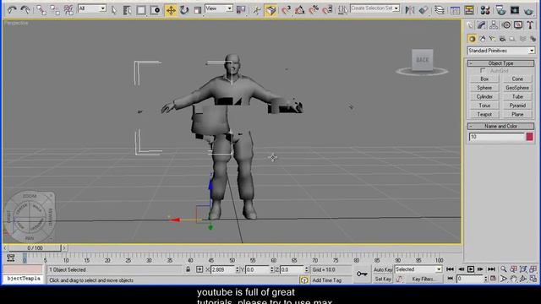
Task: Click the Pyramid primitive button
Action: (x=517, y=106)
